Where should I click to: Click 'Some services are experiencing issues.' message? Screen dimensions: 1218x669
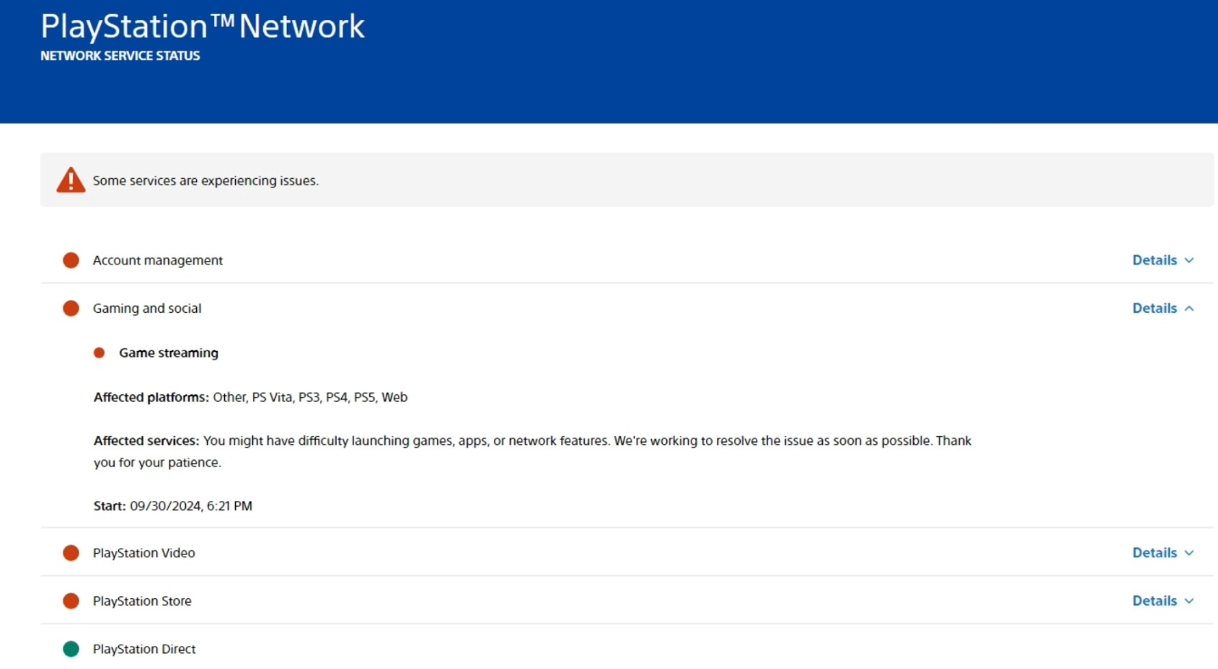point(206,181)
